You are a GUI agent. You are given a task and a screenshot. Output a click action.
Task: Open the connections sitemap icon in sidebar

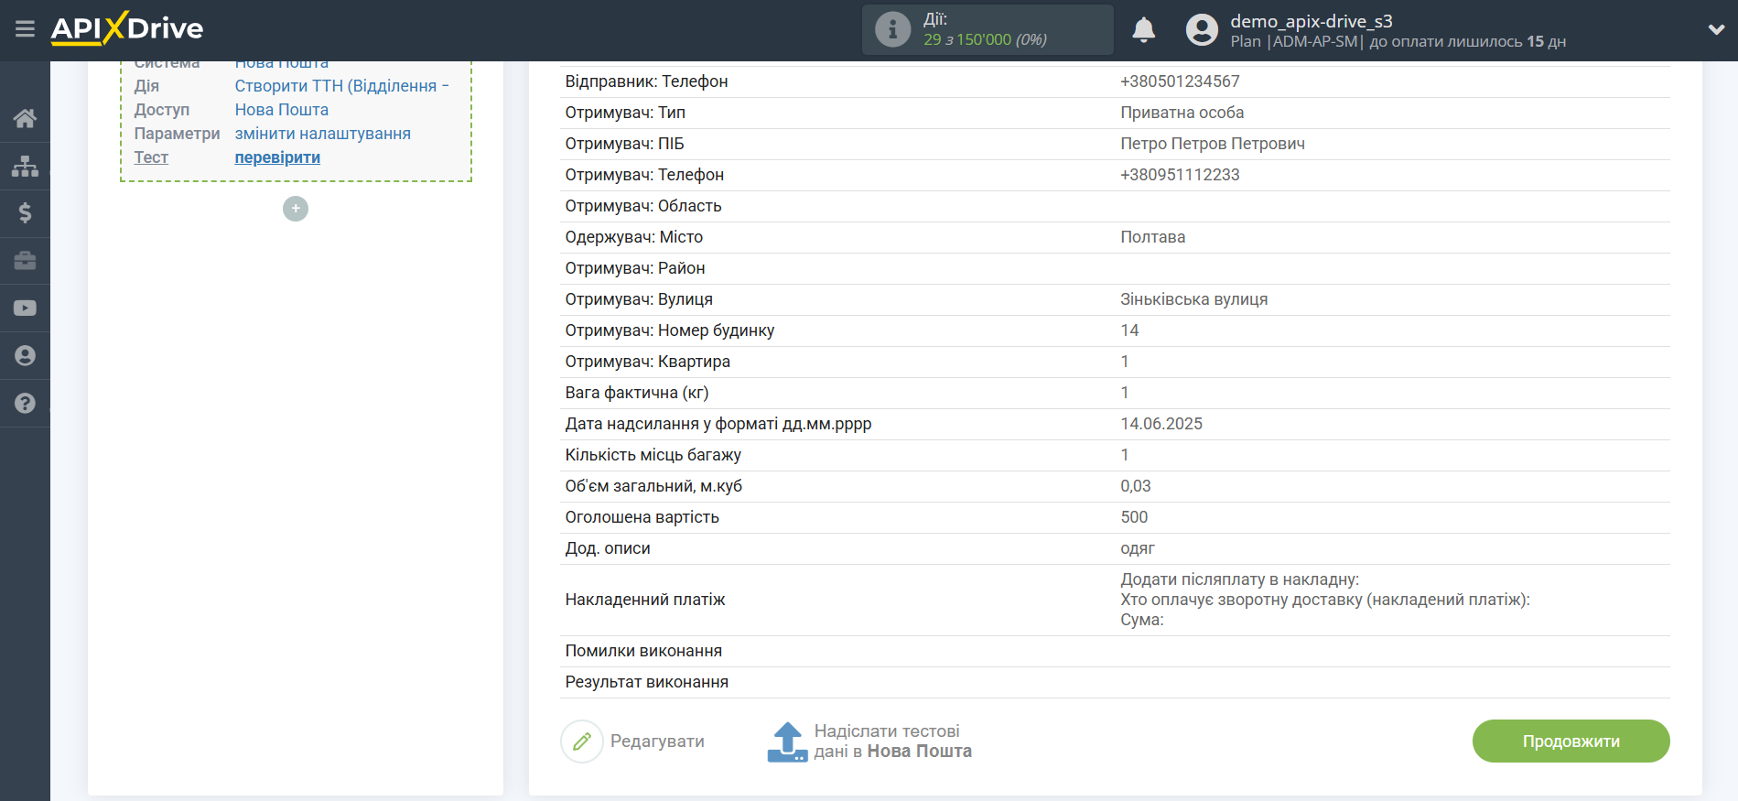(x=25, y=166)
